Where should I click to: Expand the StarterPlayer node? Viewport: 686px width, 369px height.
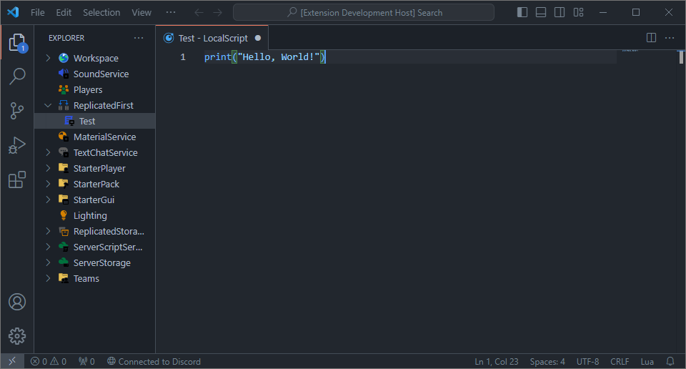[48, 168]
